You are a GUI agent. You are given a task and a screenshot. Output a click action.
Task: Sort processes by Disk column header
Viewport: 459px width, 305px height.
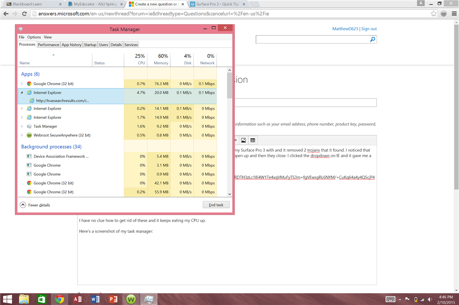click(x=182, y=59)
